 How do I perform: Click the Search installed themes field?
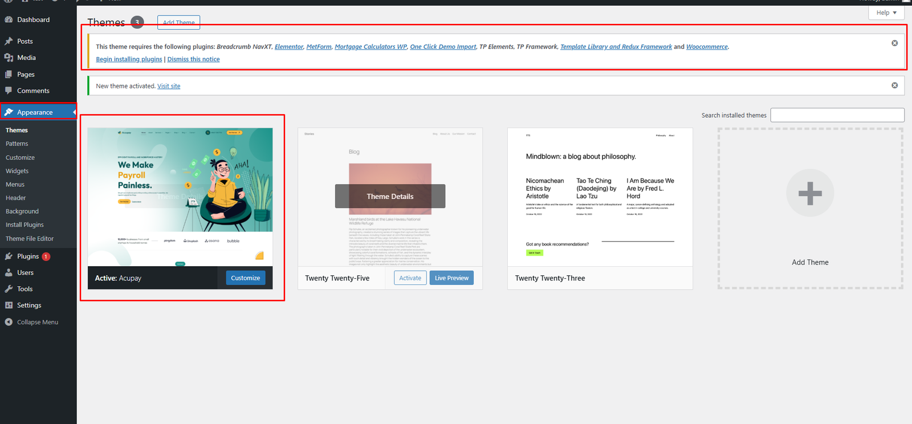[x=837, y=115]
